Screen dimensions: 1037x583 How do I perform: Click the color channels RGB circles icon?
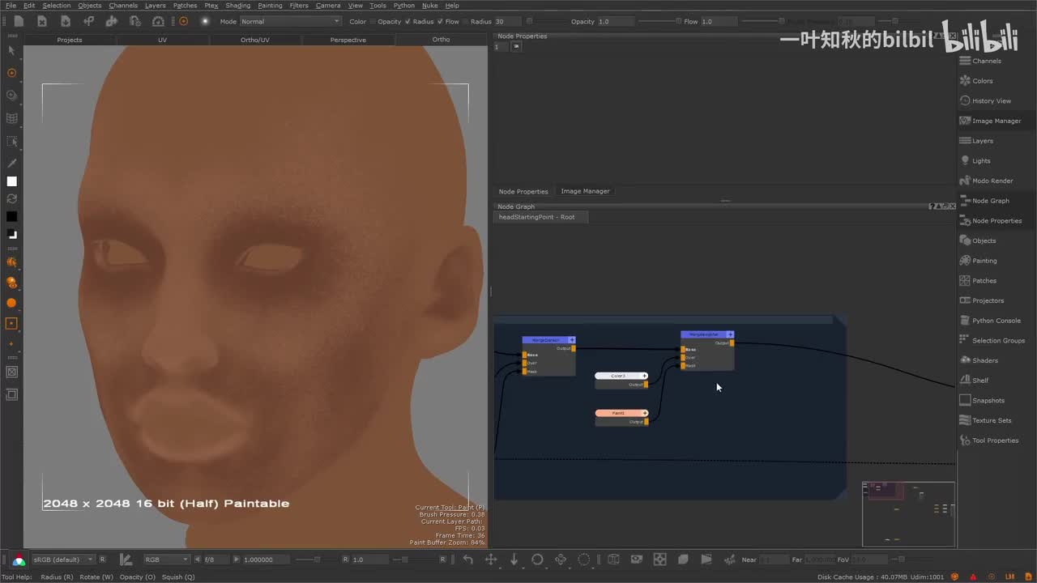point(19,560)
